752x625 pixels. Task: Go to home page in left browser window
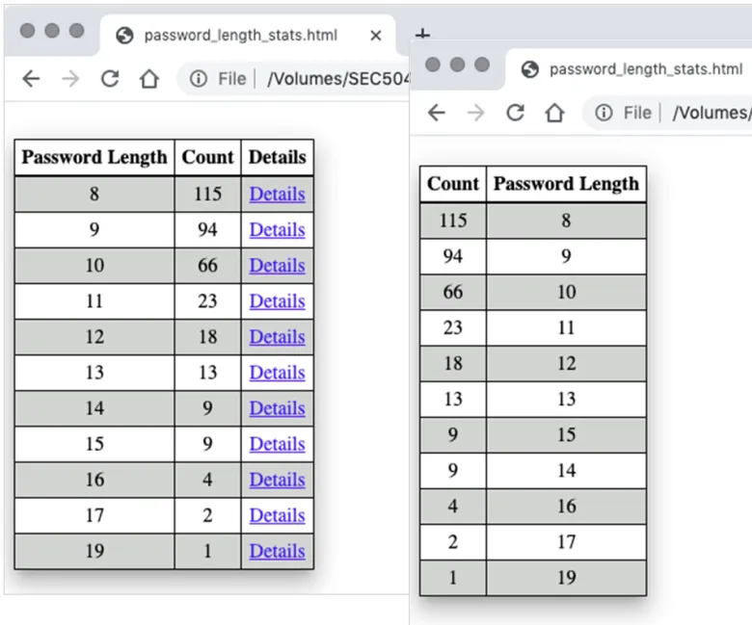point(149,79)
